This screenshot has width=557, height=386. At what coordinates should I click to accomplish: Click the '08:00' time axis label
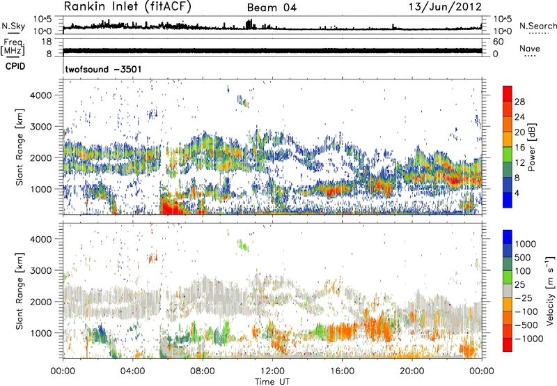202,371
